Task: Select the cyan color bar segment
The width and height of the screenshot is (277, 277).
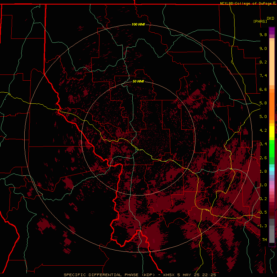Action: pyautogui.click(x=272, y=169)
